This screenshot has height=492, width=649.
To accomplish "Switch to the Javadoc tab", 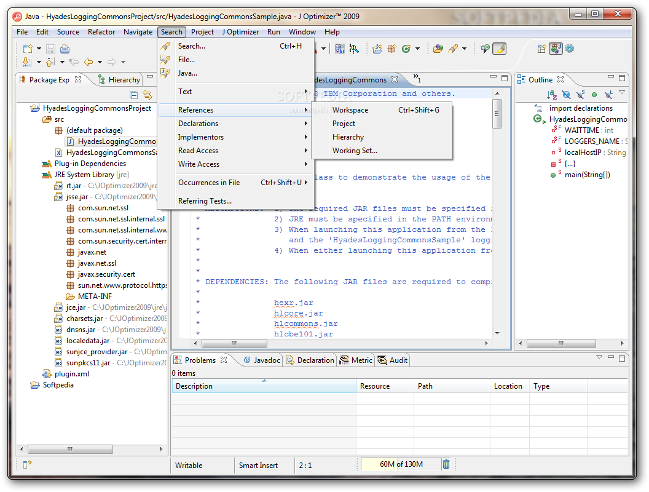I will [262, 360].
